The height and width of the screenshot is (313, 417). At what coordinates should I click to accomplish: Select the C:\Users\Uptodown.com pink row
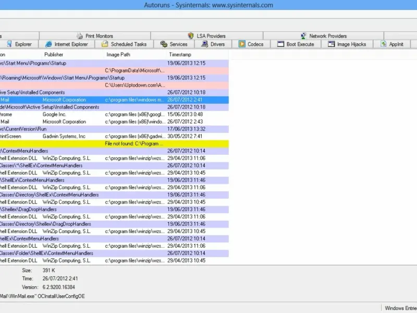pyautogui.click(x=114, y=85)
